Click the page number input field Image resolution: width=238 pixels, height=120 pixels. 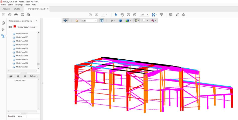click(103, 15)
